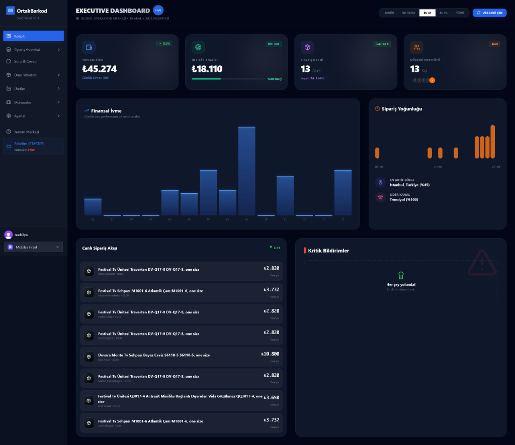Open Paketim (STARTER) subscription details
The height and width of the screenshot is (445, 515).
(x=33, y=146)
